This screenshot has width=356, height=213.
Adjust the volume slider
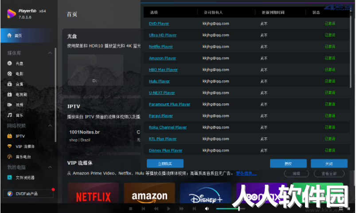tap(231, 209)
